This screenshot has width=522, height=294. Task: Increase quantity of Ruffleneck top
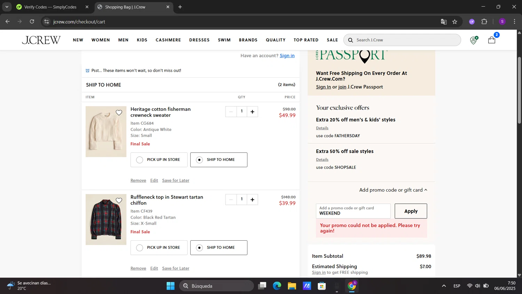tap(252, 199)
